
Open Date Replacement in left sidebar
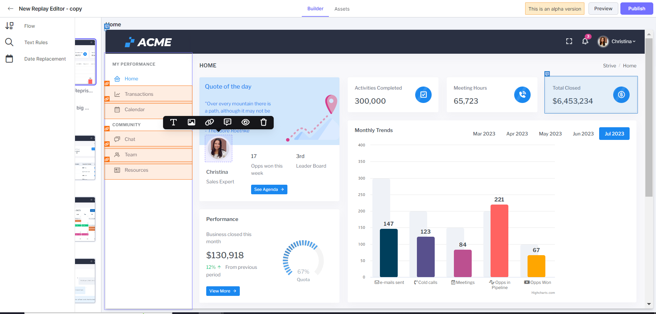(45, 59)
